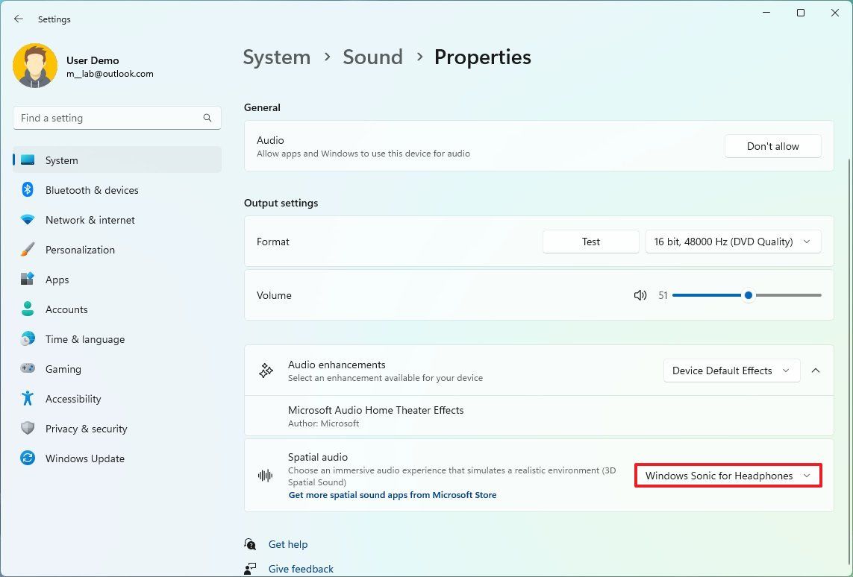The width and height of the screenshot is (853, 577).
Task: Collapse the Audio enhancements section
Action: point(815,371)
